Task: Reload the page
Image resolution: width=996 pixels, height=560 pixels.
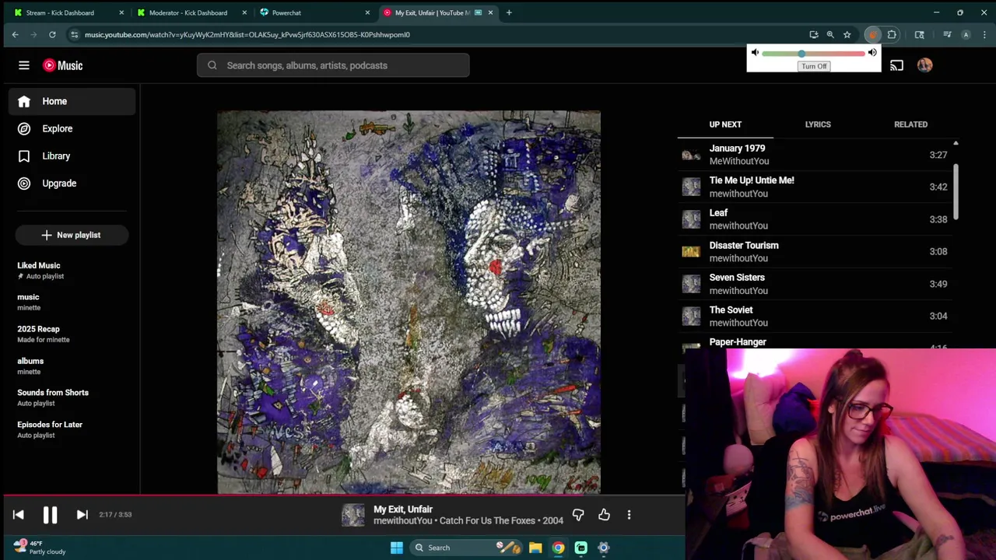Action: [x=52, y=34]
